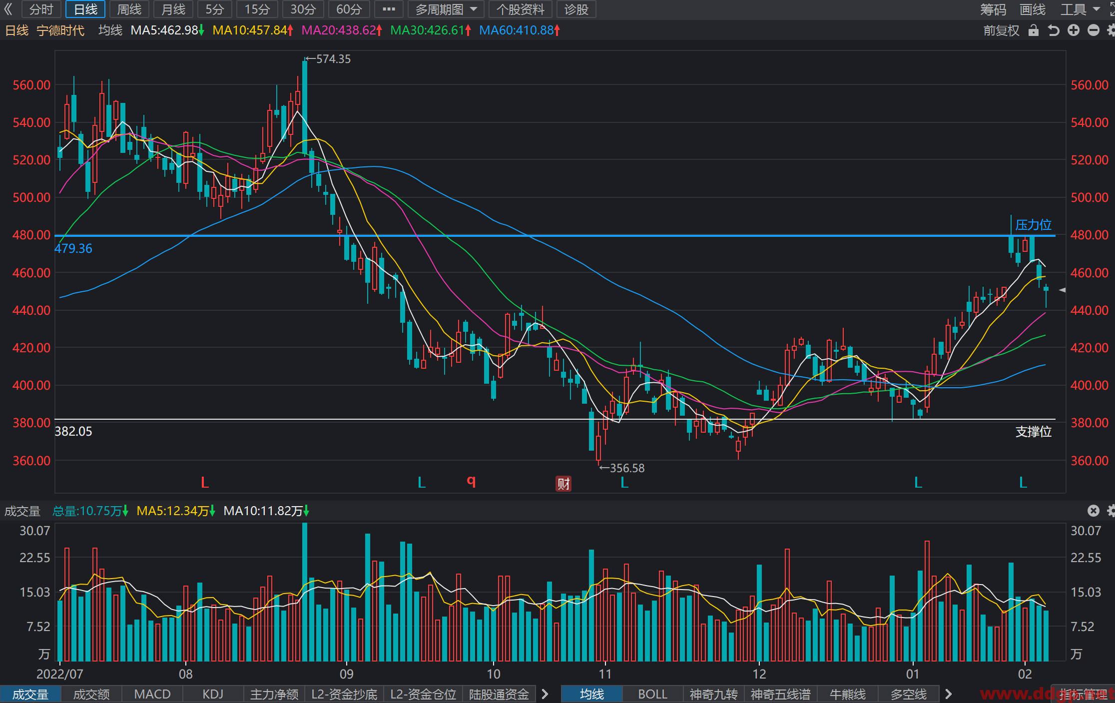1115x703 pixels.
Task: Select the 分时 intraday view
Action: click(41, 9)
